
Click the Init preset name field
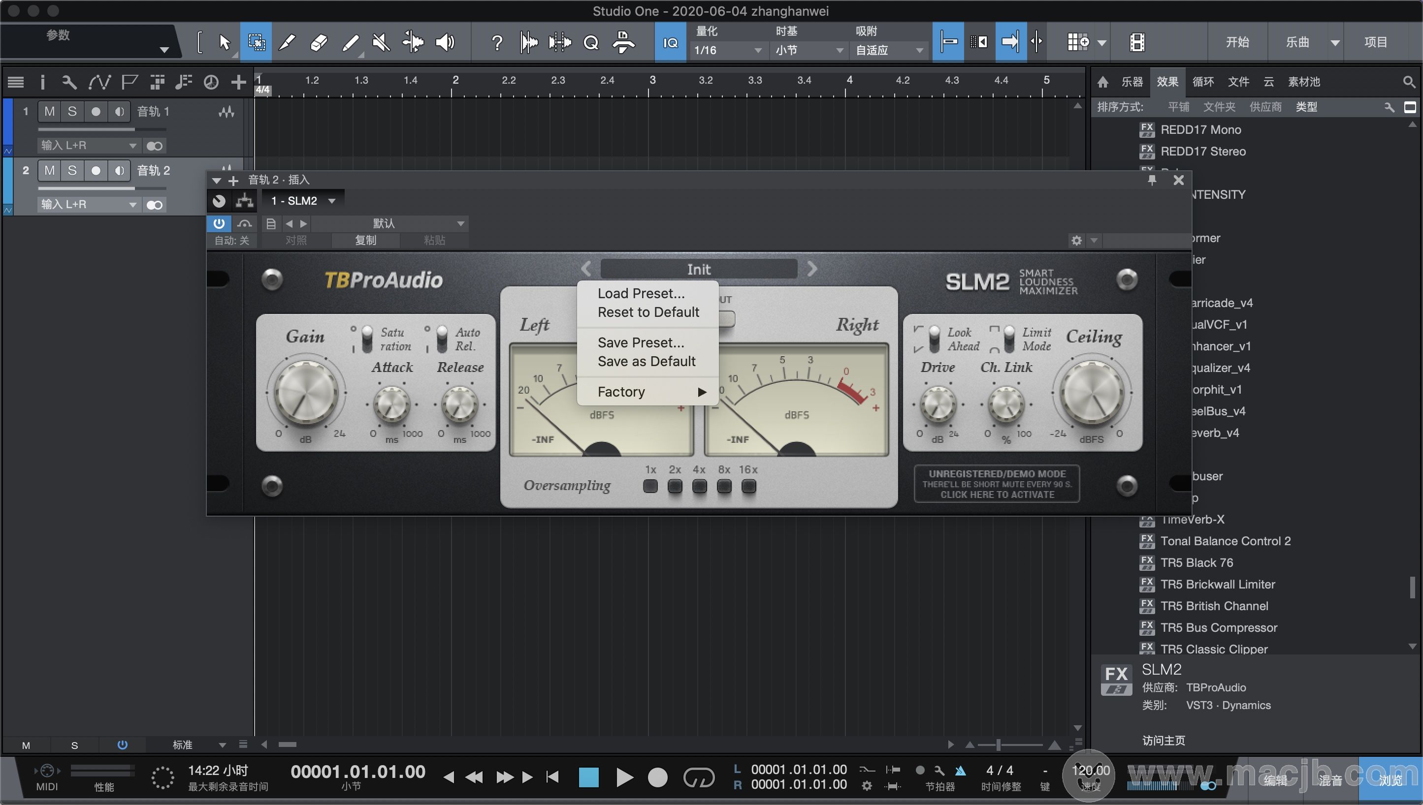[x=699, y=269]
